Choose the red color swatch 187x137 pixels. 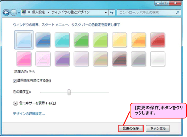click(x=157, y=40)
